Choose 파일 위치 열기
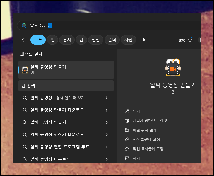Screen dimensions: 214x176 click(x=145, y=130)
